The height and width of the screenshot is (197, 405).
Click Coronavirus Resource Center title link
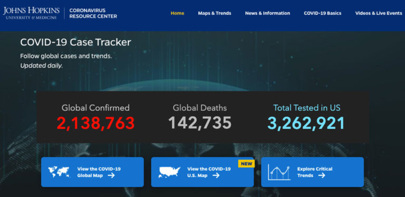(93, 13)
